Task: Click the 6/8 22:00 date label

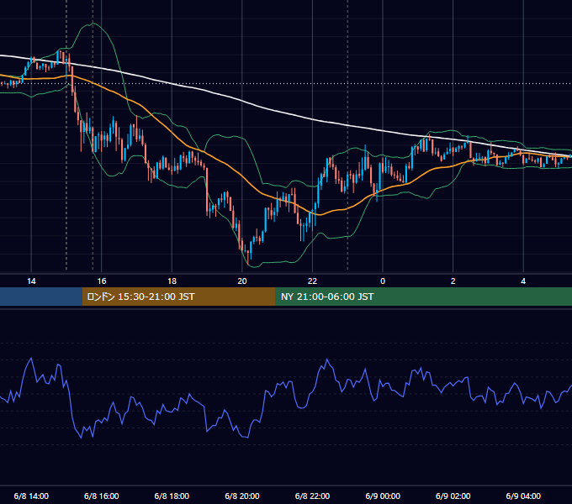Action: pos(312,496)
